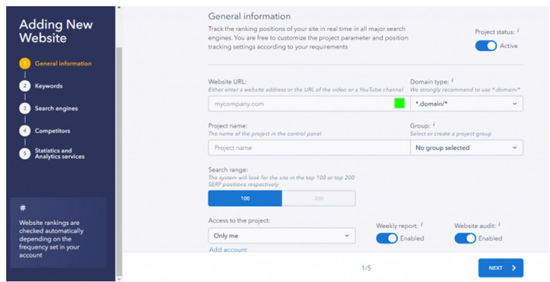Click the sidebar vertical scrollbar
The image size is (550, 282).
click(119, 161)
